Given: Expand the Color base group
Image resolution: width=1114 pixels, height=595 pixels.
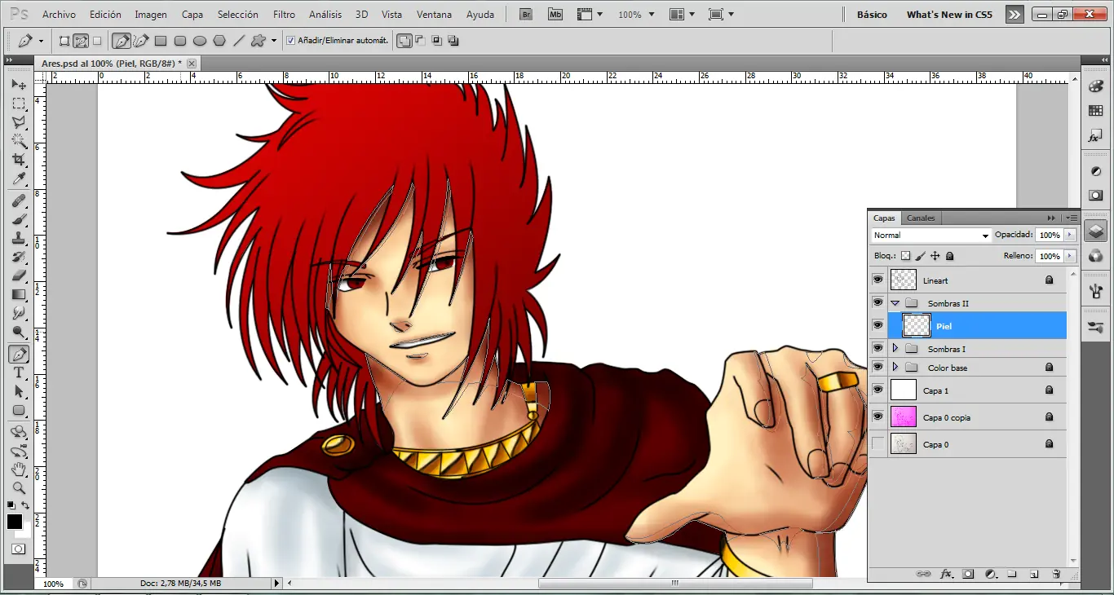Looking at the screenshot, I should click(895, 367).
